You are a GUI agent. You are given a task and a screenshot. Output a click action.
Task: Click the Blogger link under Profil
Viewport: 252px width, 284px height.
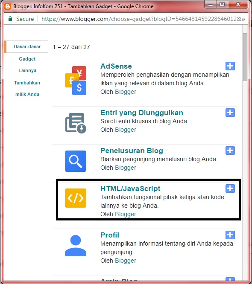[126, 261]
